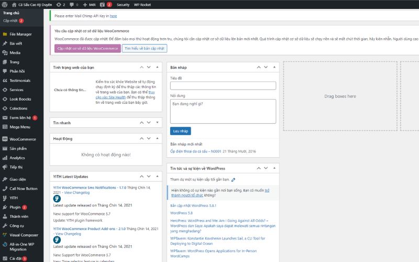
Task: Open Cài đặt settings icon
Action: [5, 258]
